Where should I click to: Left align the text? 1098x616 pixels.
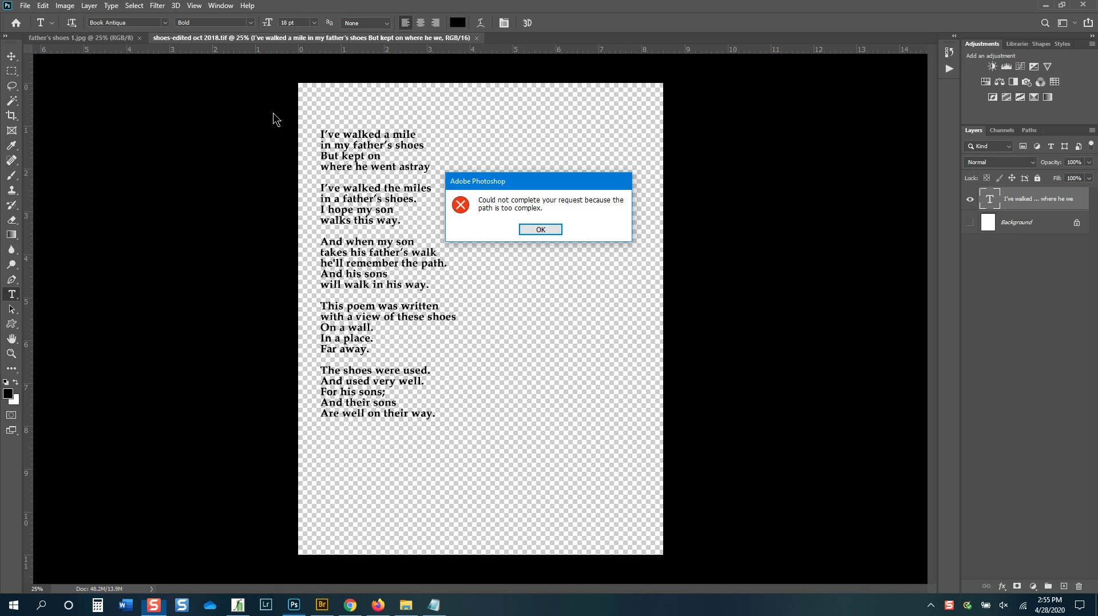[405, 23]
